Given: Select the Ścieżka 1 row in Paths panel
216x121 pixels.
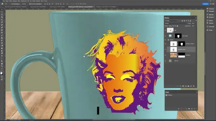Looking at the screenshot, I should pos(181,95).
